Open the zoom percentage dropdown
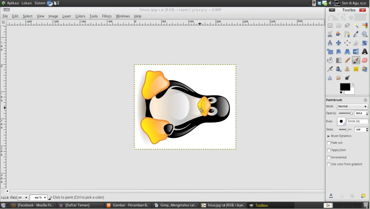The height and width of the screenshot is (209, 370). click(45, 198)
